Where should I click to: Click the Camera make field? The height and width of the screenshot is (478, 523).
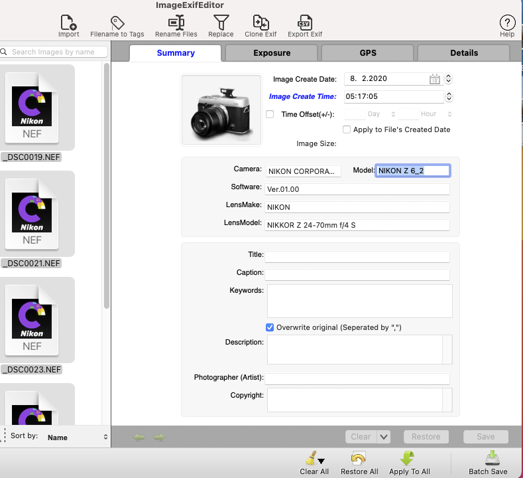coord(303,171)
